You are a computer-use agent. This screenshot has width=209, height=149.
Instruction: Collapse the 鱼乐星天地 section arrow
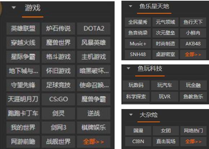coord(130,6)
